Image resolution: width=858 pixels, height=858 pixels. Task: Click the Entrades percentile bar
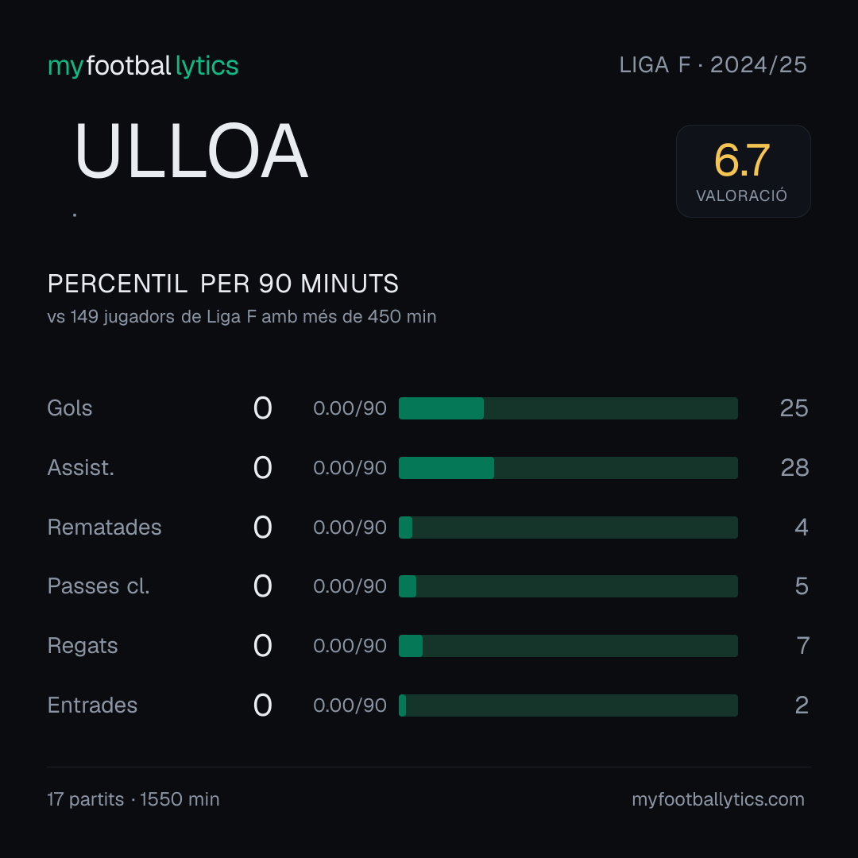coord(568,705)
